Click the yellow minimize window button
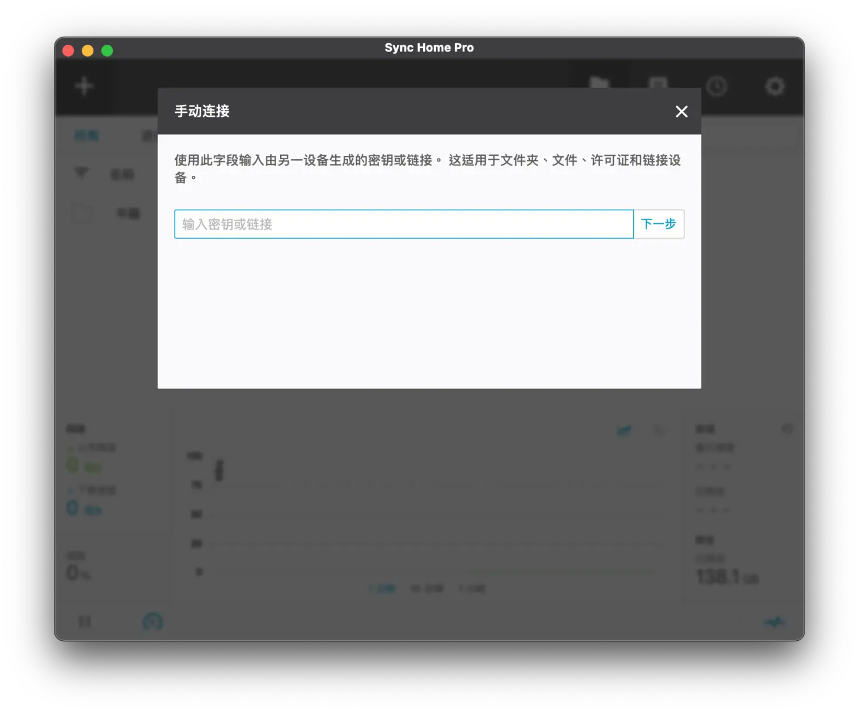The width and height of the screenshot is (859, 713). [88, 51]
